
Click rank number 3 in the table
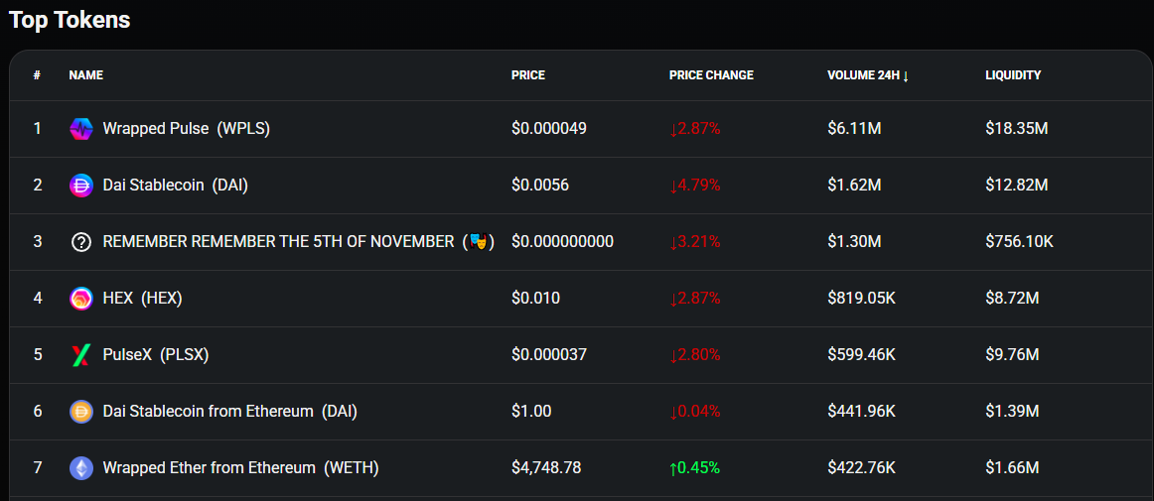38,241
